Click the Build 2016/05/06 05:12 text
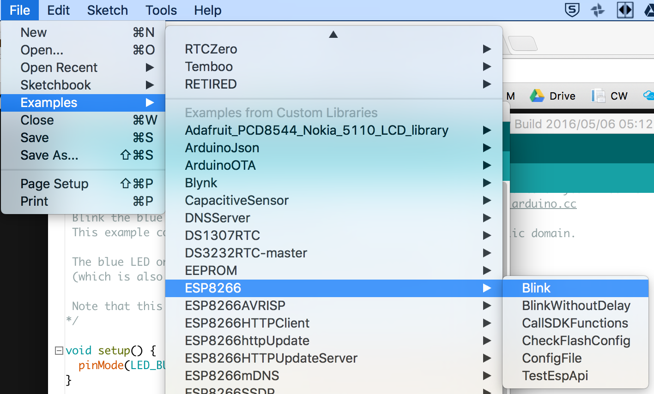Viewport: 654px width, 394px height. 583,124
